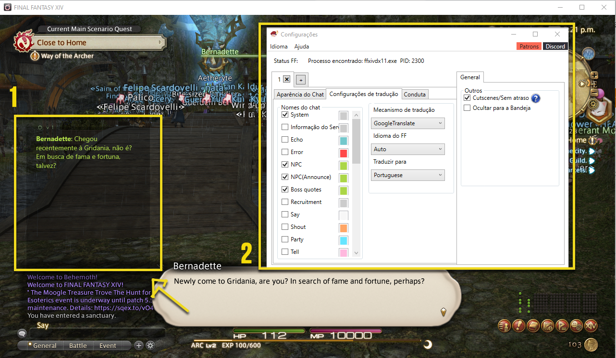The width and height of the screenshot is (616, 358).
Task: Enable the Echo checkbox
Action: pos(285,140)
